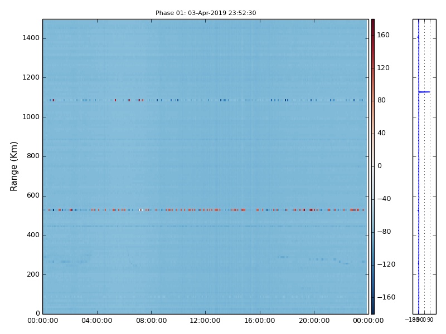Click the 12:00:00 time axis label
446x334 pixels.
[205, 321]
